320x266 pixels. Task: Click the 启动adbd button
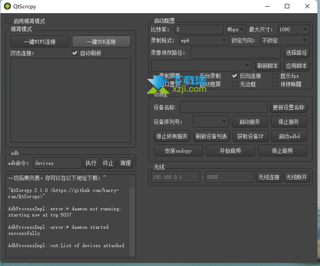point(289,136)
